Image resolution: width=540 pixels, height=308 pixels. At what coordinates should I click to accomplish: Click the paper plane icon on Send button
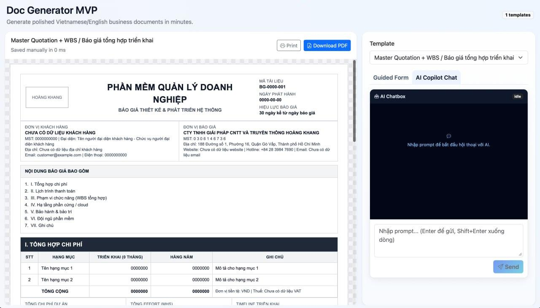coord(502,267)
